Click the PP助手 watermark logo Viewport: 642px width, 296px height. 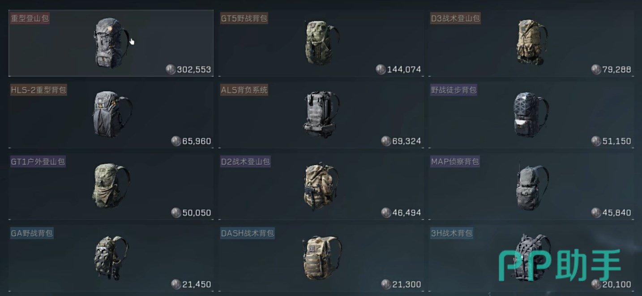(560, 265)
